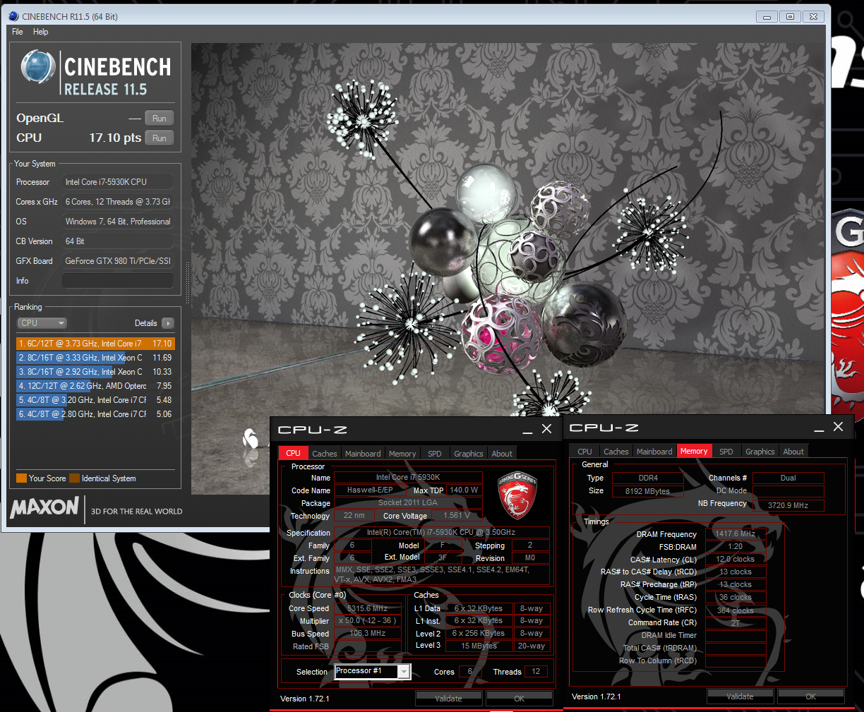Click the Core Voltage value 1.561 V
This screenshot has height=712, width=864.
click(457, 516)
